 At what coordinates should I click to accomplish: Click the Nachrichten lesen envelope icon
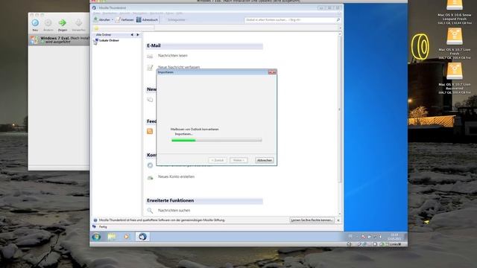point(150,57)
